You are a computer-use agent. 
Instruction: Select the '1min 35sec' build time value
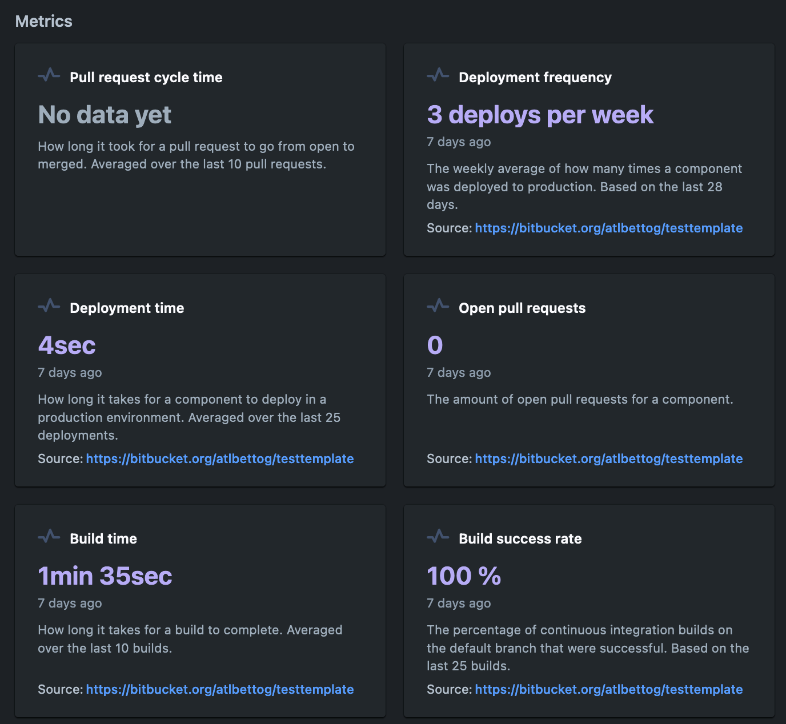[x=105, y=576]
